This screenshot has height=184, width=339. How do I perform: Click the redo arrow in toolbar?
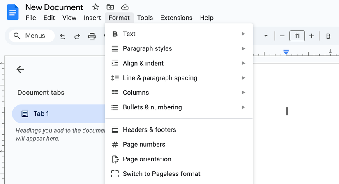77,36
